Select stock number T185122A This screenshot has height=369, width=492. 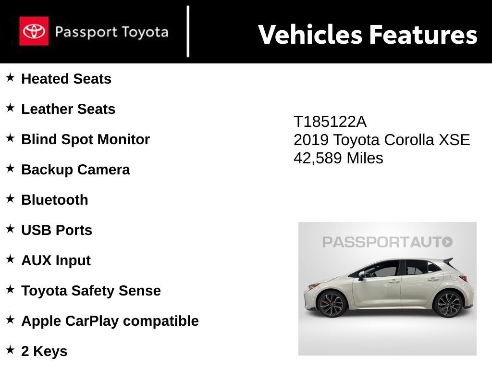click(330, 122)
